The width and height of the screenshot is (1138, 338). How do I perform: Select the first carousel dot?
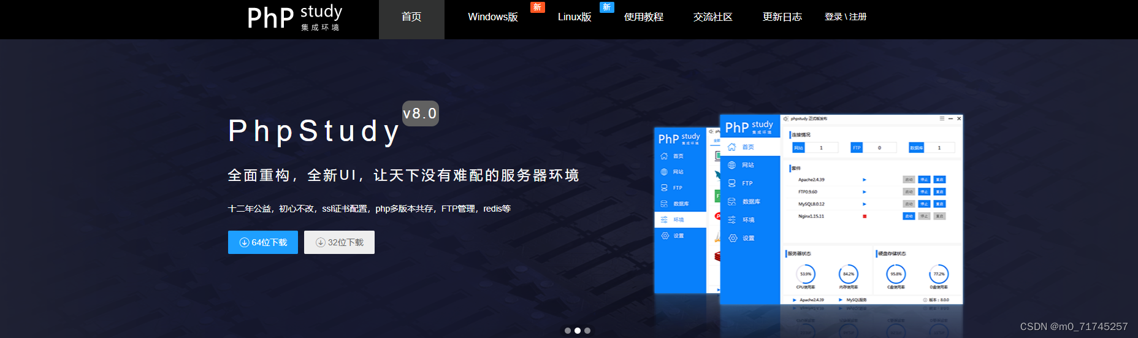point(568,331)
